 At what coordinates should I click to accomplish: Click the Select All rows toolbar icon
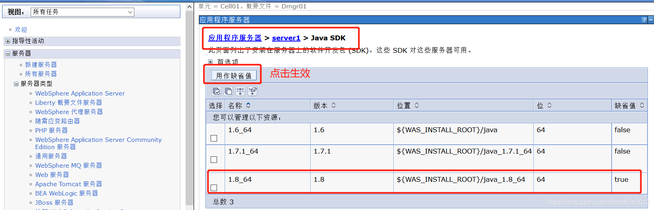(216, 91)
